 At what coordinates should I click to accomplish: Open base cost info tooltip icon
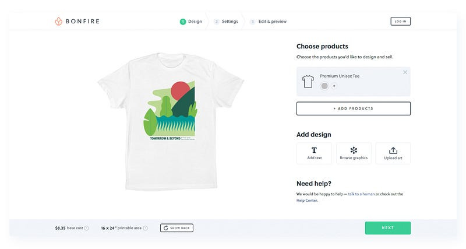tap(86, 228)
